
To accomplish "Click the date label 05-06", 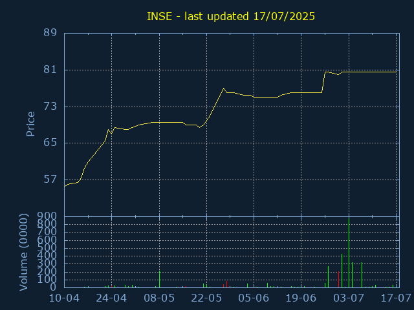I will click(x=254, y=298).
